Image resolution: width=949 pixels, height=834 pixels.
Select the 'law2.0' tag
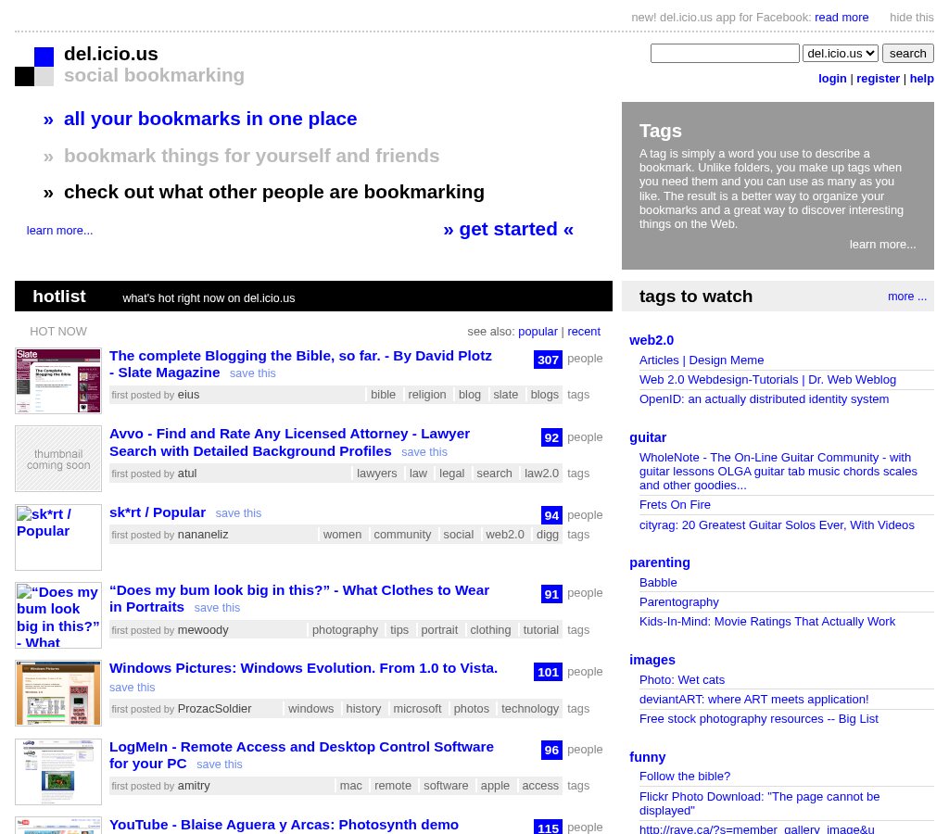pyautogui.click(x=541, y=474)
